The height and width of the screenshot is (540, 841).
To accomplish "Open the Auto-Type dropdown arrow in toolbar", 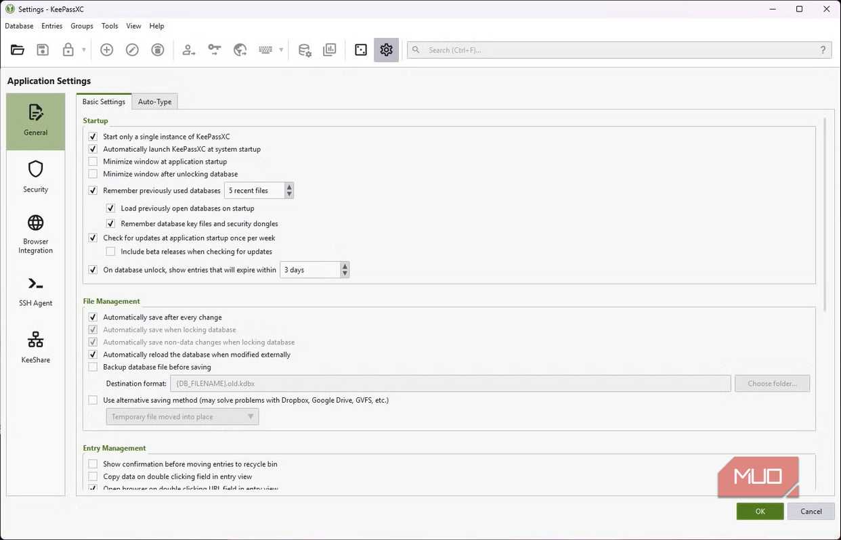I will [281, 50].
